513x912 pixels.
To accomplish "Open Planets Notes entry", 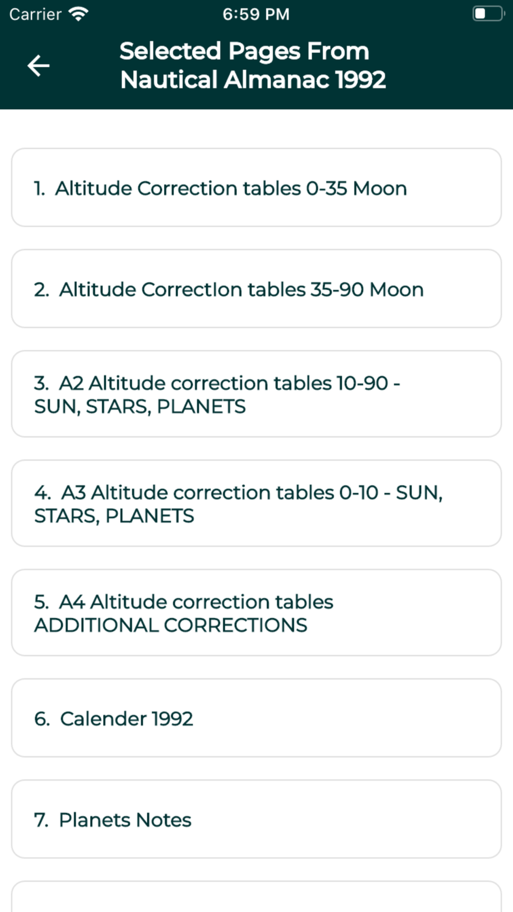I will coord(256,819).
